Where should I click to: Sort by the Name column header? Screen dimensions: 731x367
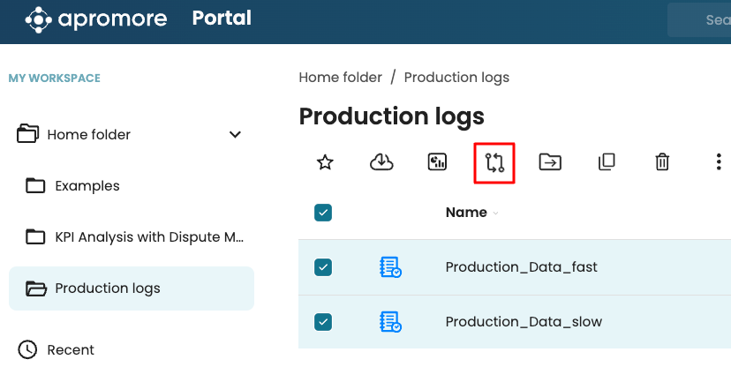pos(466,213)
